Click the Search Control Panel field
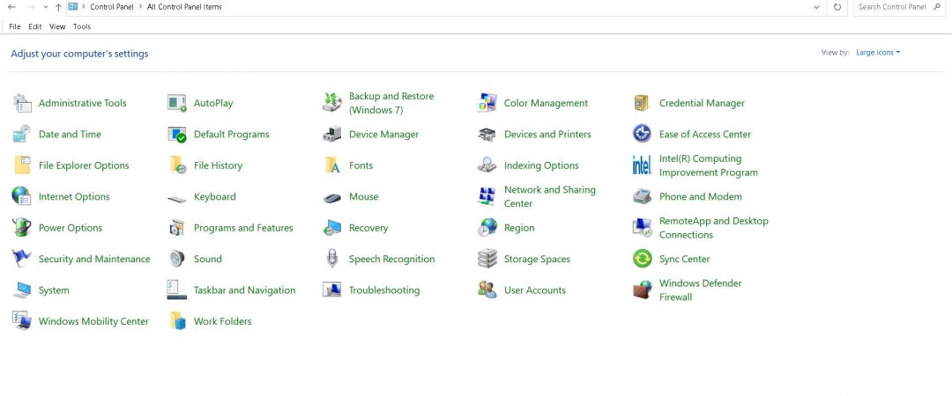 (x=899, y=7)
